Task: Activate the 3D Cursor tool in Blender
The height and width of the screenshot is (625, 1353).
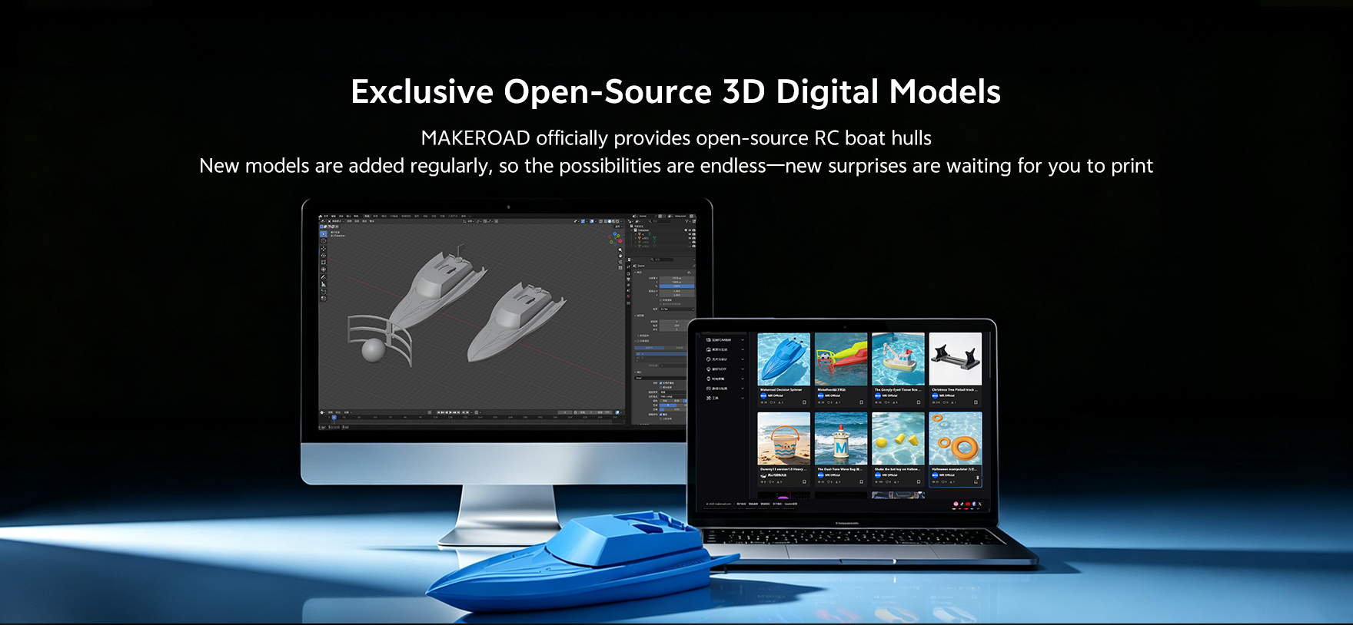Action: (324, 241)
